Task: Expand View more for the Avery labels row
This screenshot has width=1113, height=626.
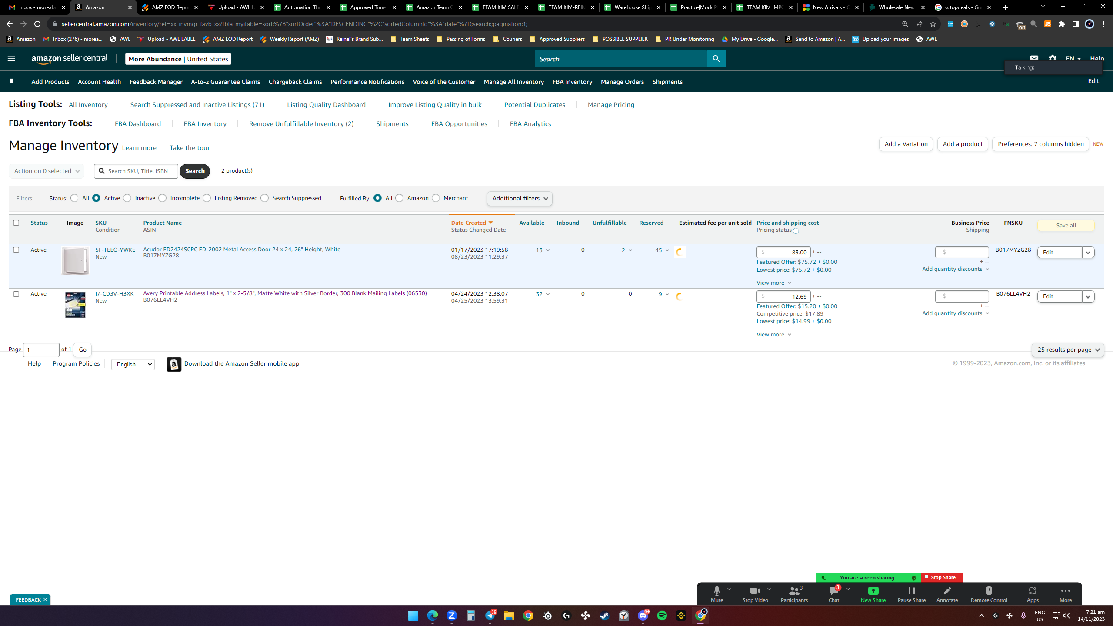Action: pos(774,334)
